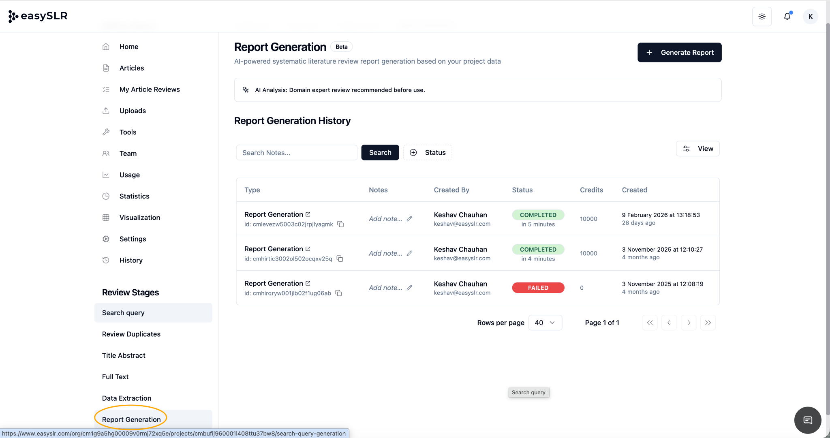This screenshot has height=438, width=830.
Task: Go to Statistics in the sidebar
Action: [134, 196]
